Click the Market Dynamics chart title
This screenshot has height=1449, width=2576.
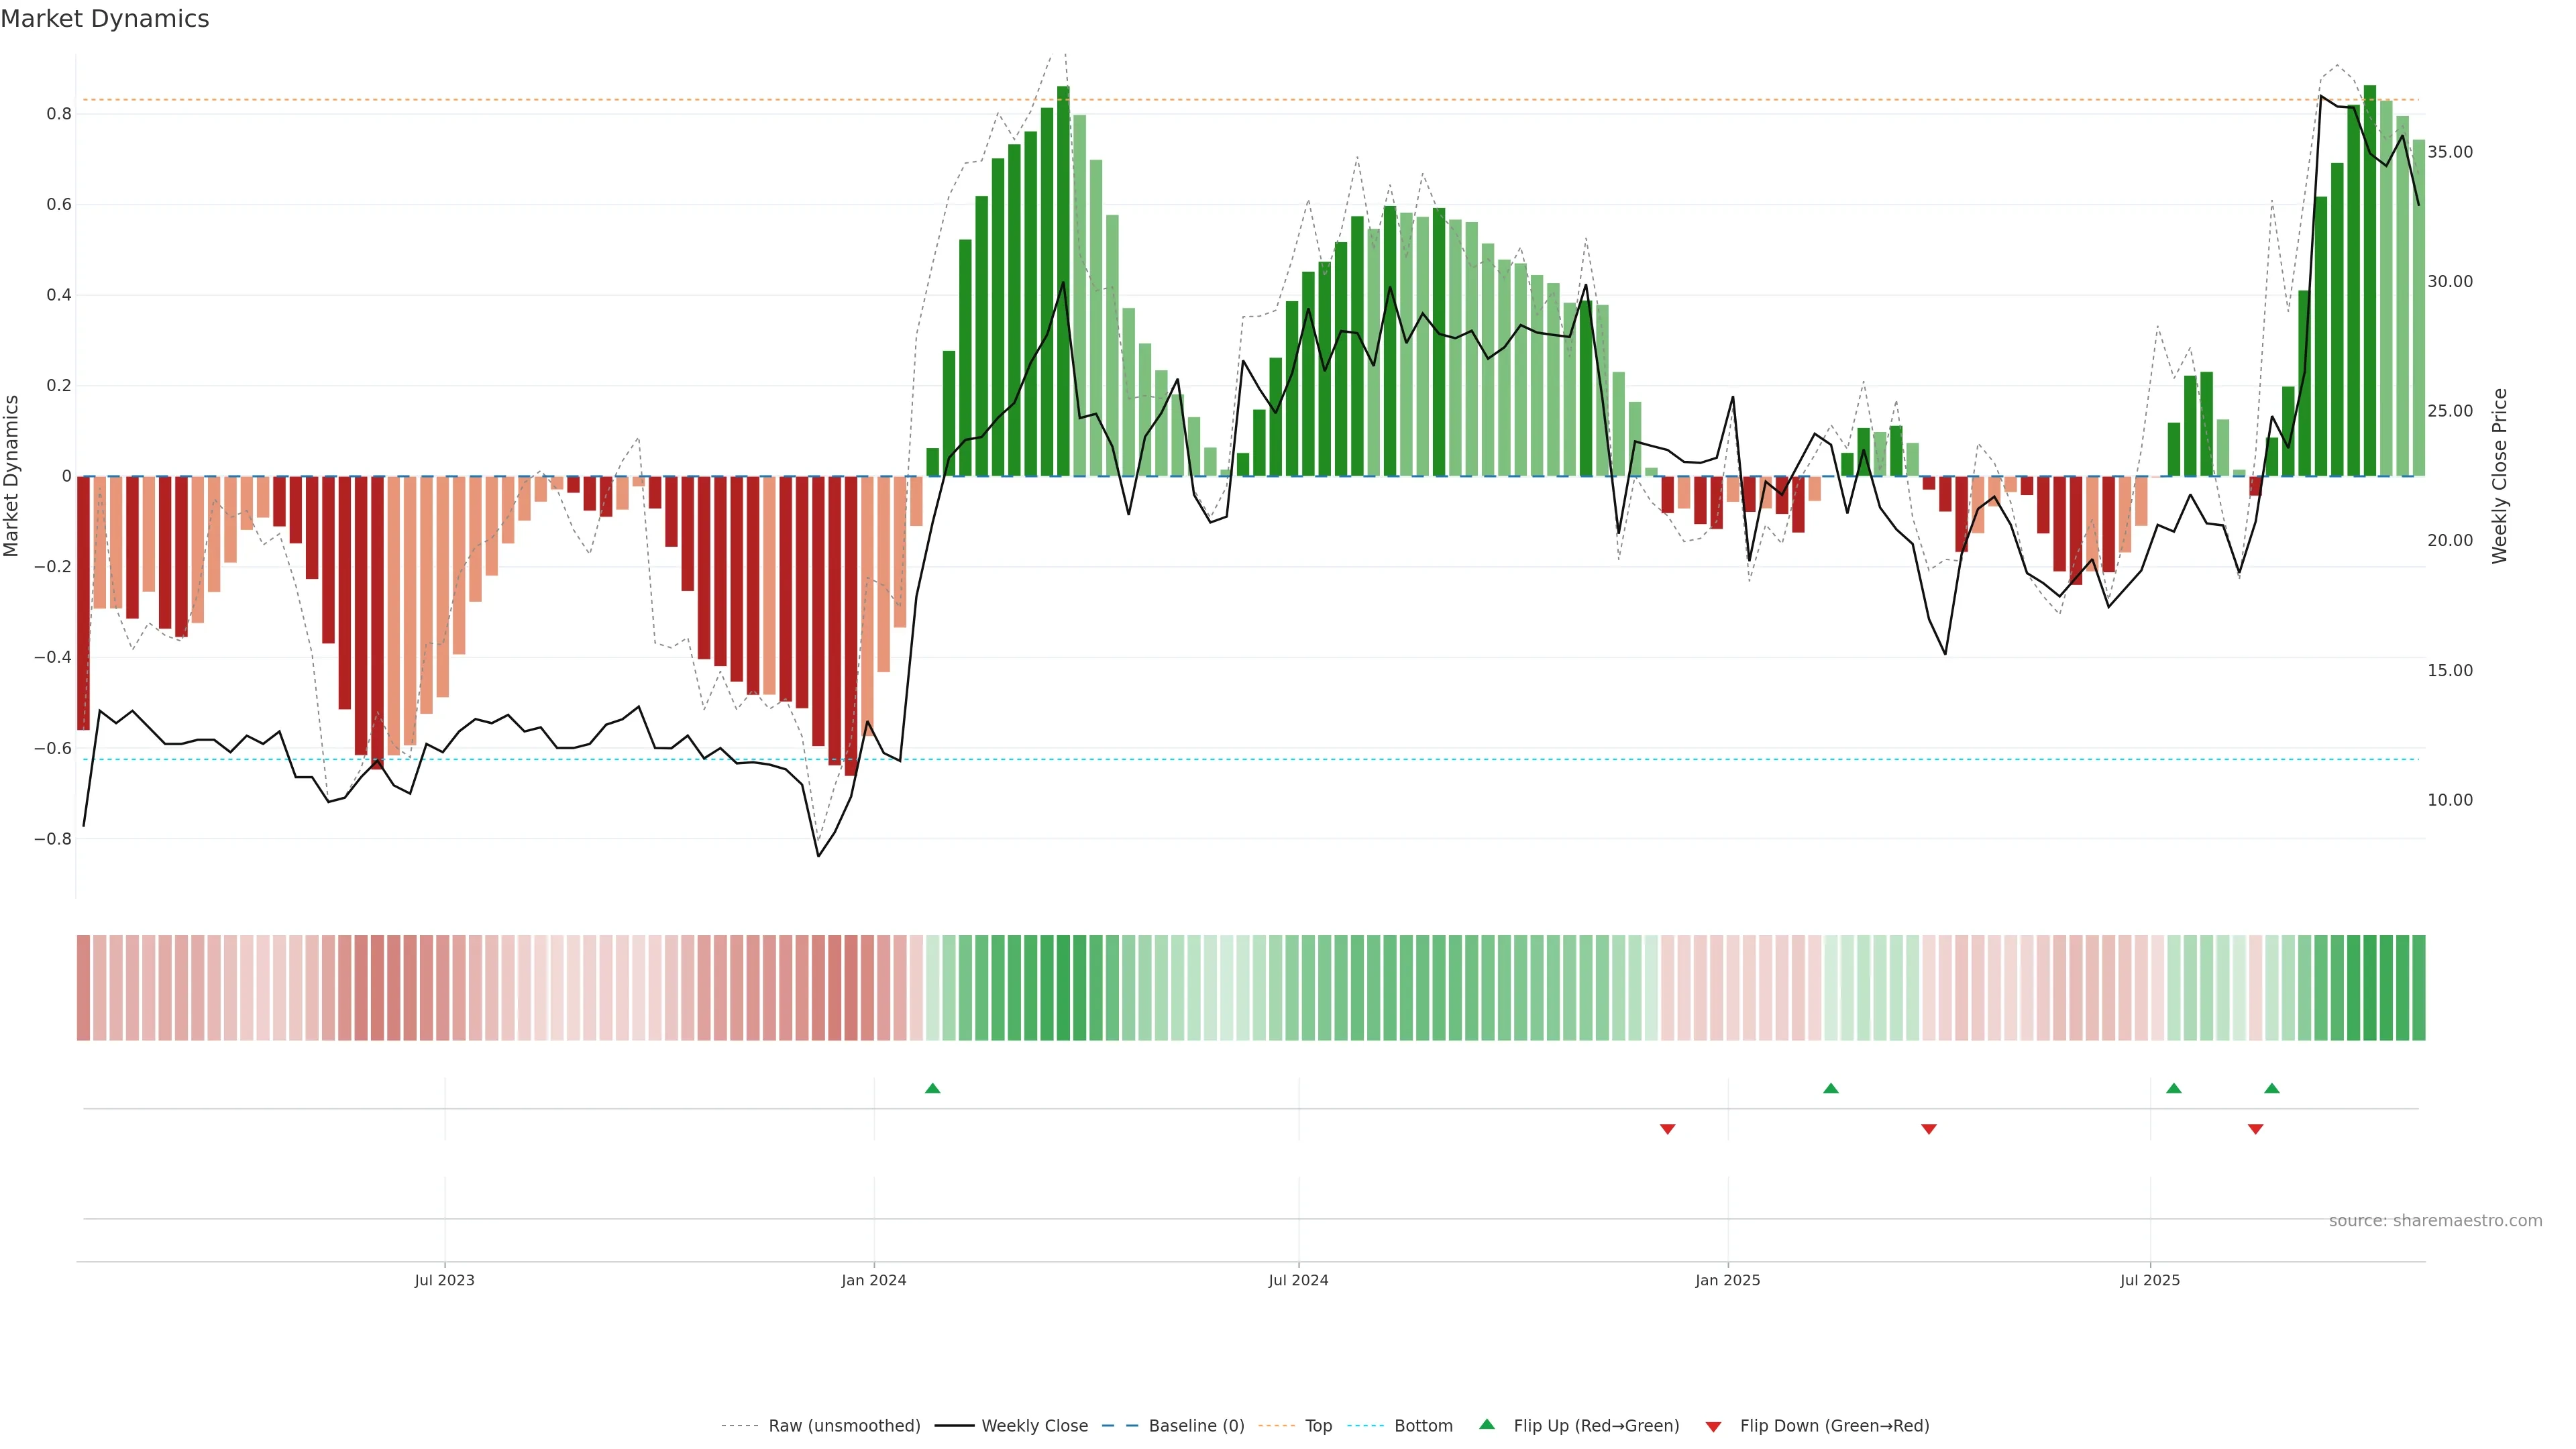click(x=105, y=19)
